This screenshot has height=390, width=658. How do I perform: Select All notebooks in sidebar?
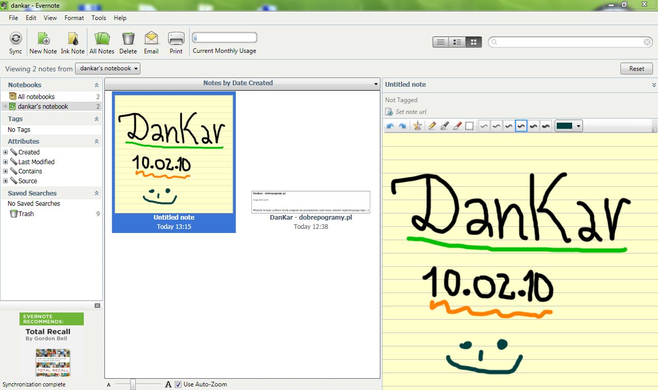point(51,96)
